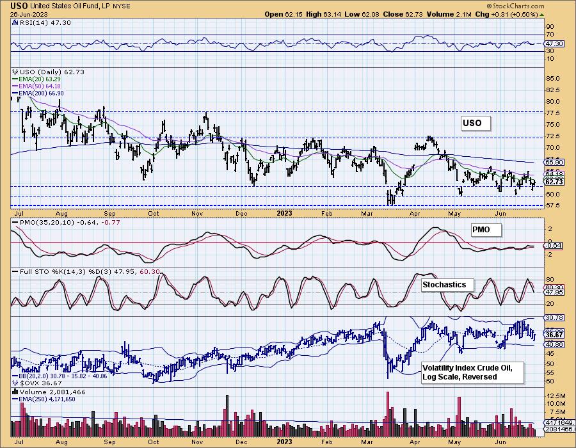Click the Volume panel icon before Volume legend
The image size is (576, 448).
pyautogui.click(x=15, y=392)
